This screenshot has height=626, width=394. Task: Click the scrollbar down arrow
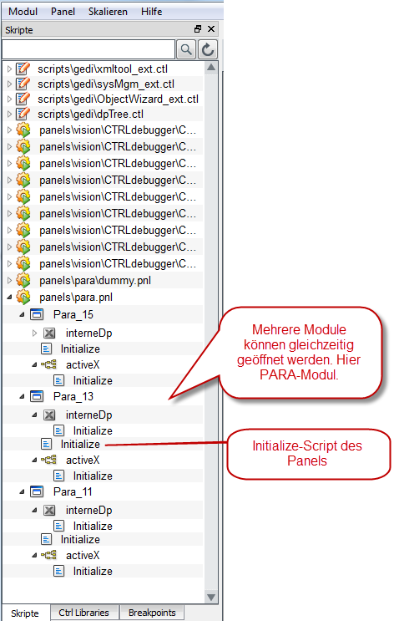(x=211, y=598)
